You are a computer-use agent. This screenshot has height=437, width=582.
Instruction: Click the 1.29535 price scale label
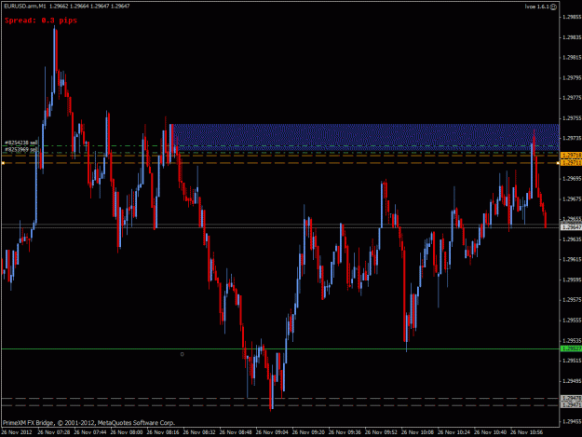(x=572, y=340)
